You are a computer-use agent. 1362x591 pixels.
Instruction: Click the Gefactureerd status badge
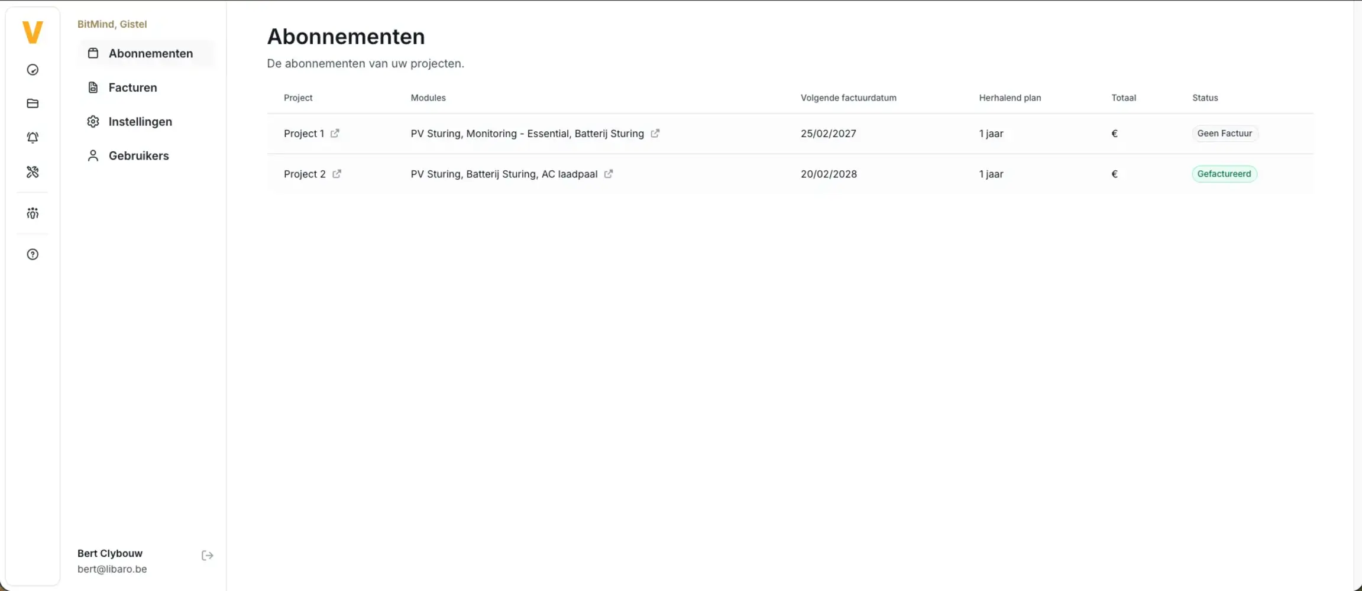(1224, 173)
